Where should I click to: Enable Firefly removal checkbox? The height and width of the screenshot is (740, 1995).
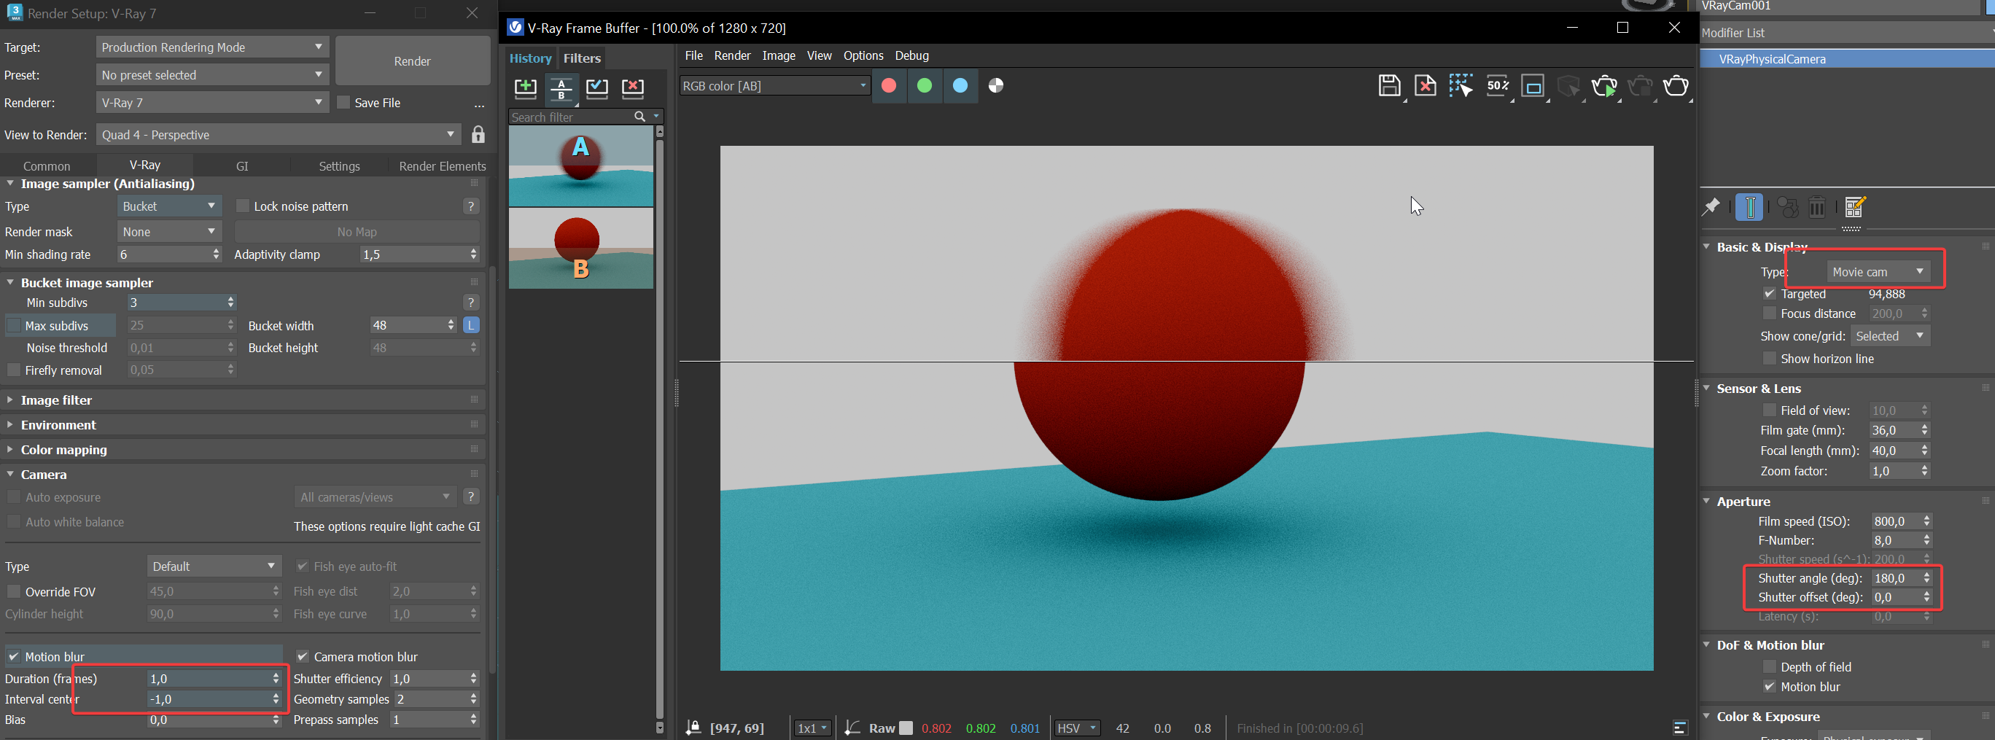13,370
